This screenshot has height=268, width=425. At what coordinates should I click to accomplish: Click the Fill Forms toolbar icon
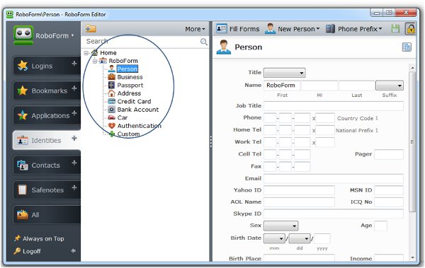pos(222,28)
